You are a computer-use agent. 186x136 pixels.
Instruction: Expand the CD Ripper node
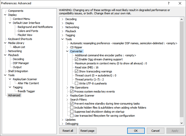tap(67, 47)
